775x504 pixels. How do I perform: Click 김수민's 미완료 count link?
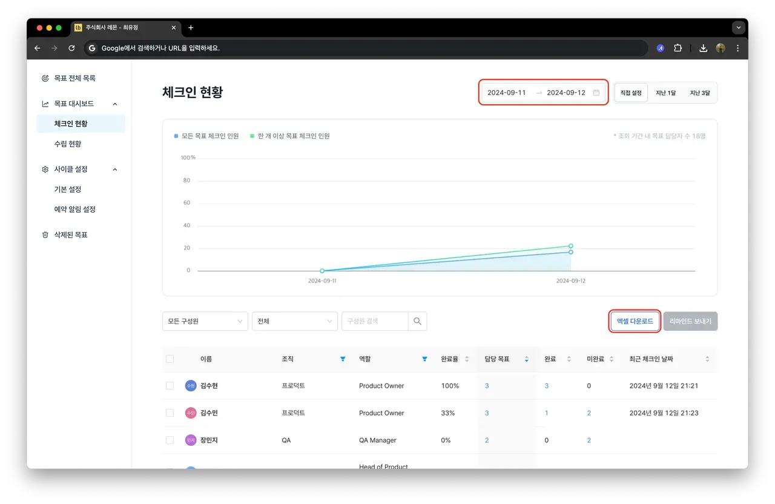click(589, 413)
